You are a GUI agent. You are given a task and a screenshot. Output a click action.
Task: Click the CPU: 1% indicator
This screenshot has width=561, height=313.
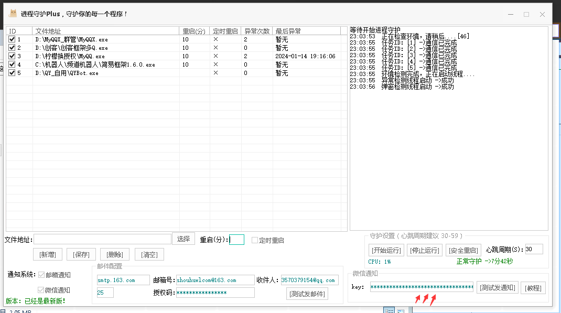pos(380,262)
